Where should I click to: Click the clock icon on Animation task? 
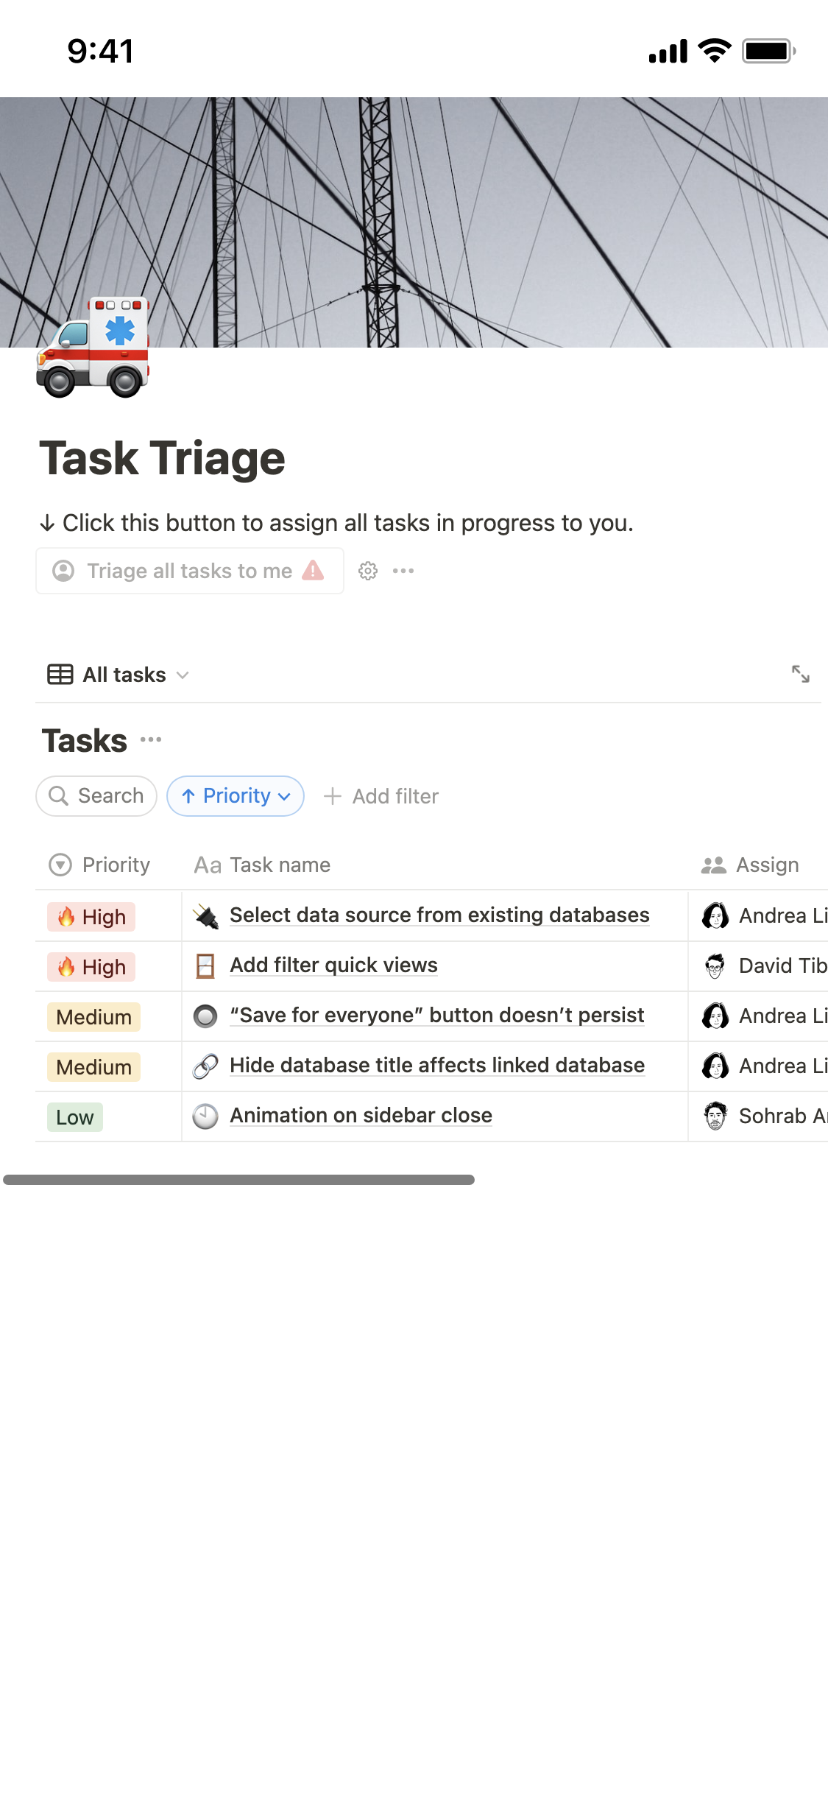[x=205, y=1116]
